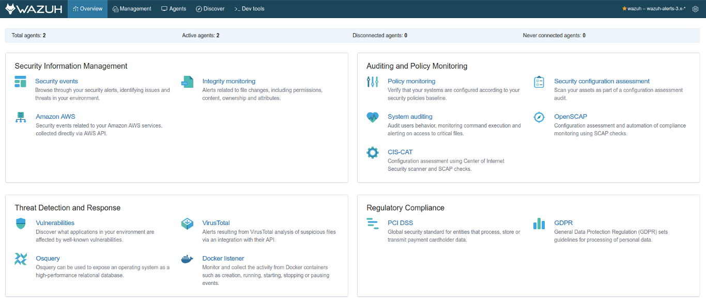Open the Dev tools tab
Viewport: 706px width, 302px height.
(x=249, y=9)
